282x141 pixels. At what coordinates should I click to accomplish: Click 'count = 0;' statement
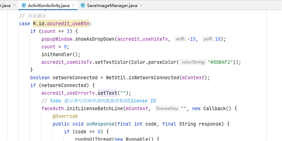tap(55, 47)
